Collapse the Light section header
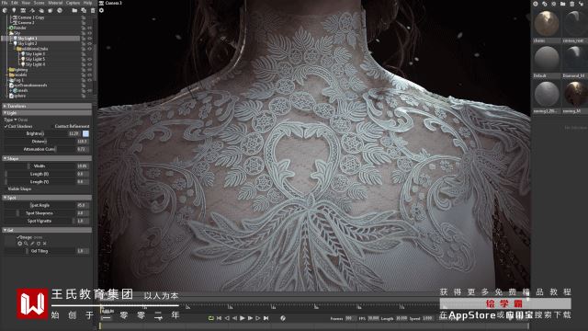Screen dimensions: 588x331 point(47,112)
